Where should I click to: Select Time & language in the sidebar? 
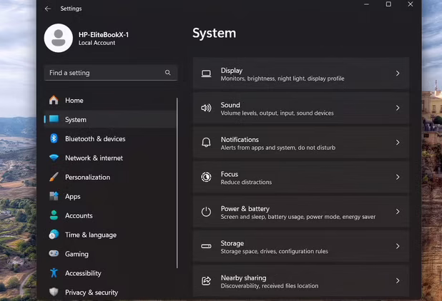(x=90, y=235)
